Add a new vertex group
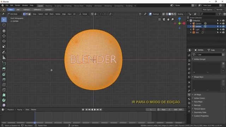This screenshot has height=127, width=226. point(223,64)
